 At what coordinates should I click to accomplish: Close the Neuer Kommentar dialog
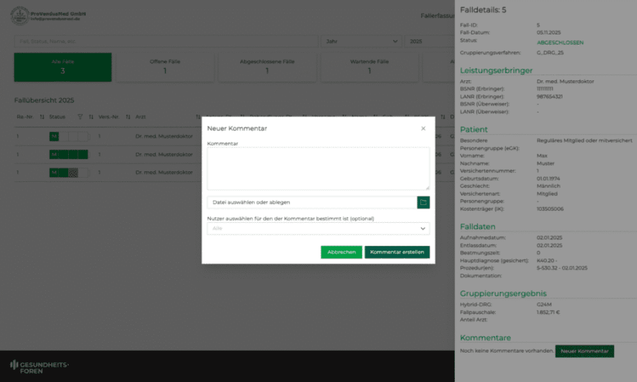point(423,128)
